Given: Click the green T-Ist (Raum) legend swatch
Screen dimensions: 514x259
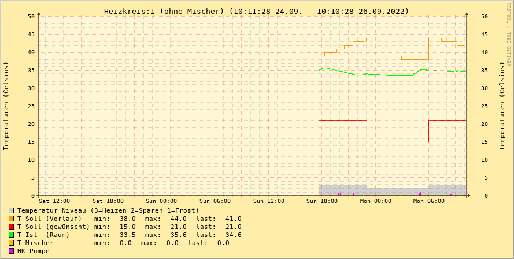Looking at the screenshot, I should (12, 235).
